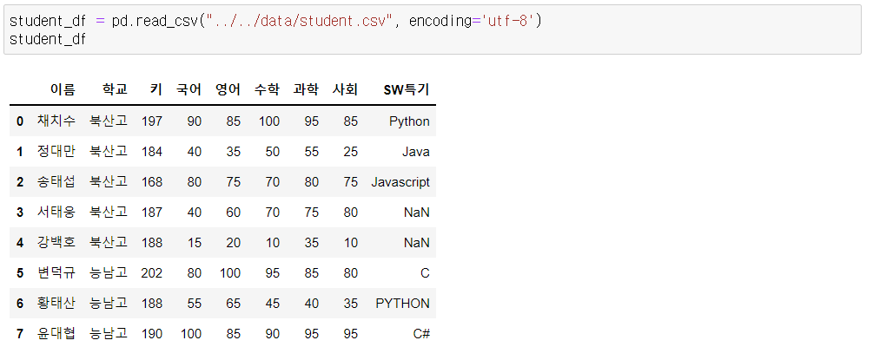873x360 pixels.
Task: Click height value 190 in 윤대협's row
Action: click(152, 333)
